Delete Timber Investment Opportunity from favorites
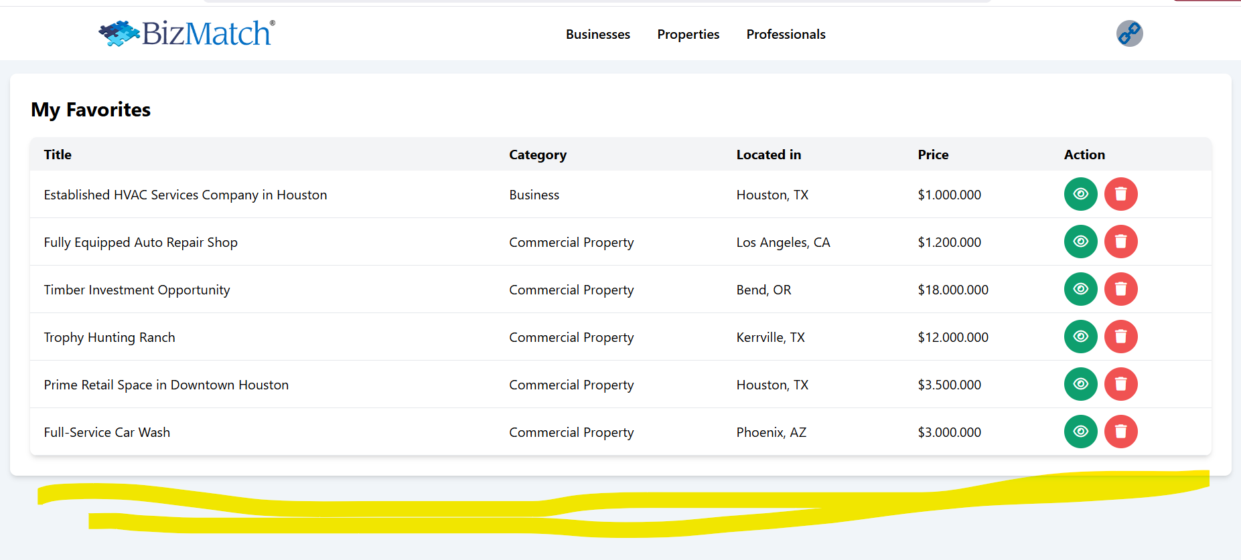The height and width of the screenshot is (560, 1241). click(1120, 289)
